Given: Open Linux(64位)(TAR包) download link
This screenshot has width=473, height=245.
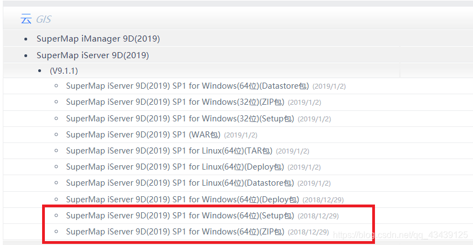Looking at the screenshot, I should click(x=169, y=151).
